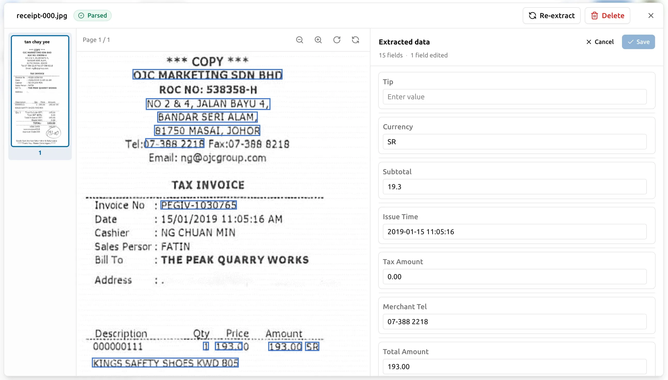Select the highlighted price 193.0 box
Viewport: 668px width, 380px height.
(229, 347)
